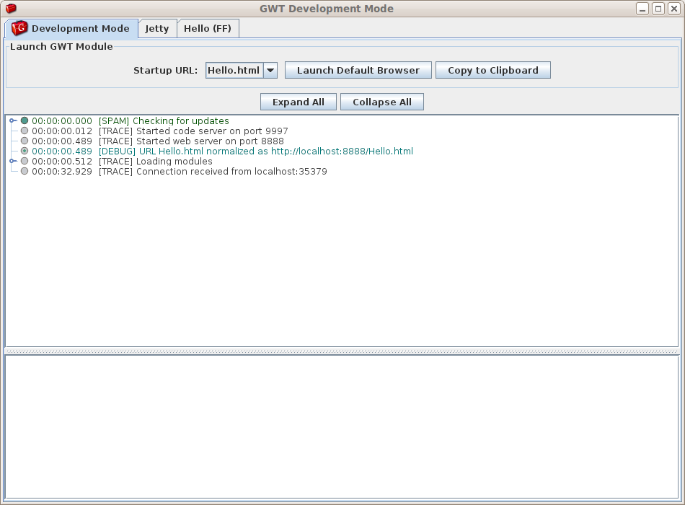
Task: Minimize the GWT Development Mode window
Action: pyautogui.click(x=642, y=9)
